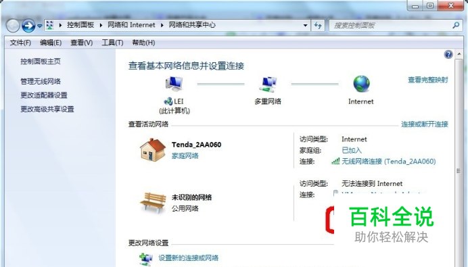Click the blue help question mark icon
The height and width of the screenshot is (267, 468).
pos(448,55)
